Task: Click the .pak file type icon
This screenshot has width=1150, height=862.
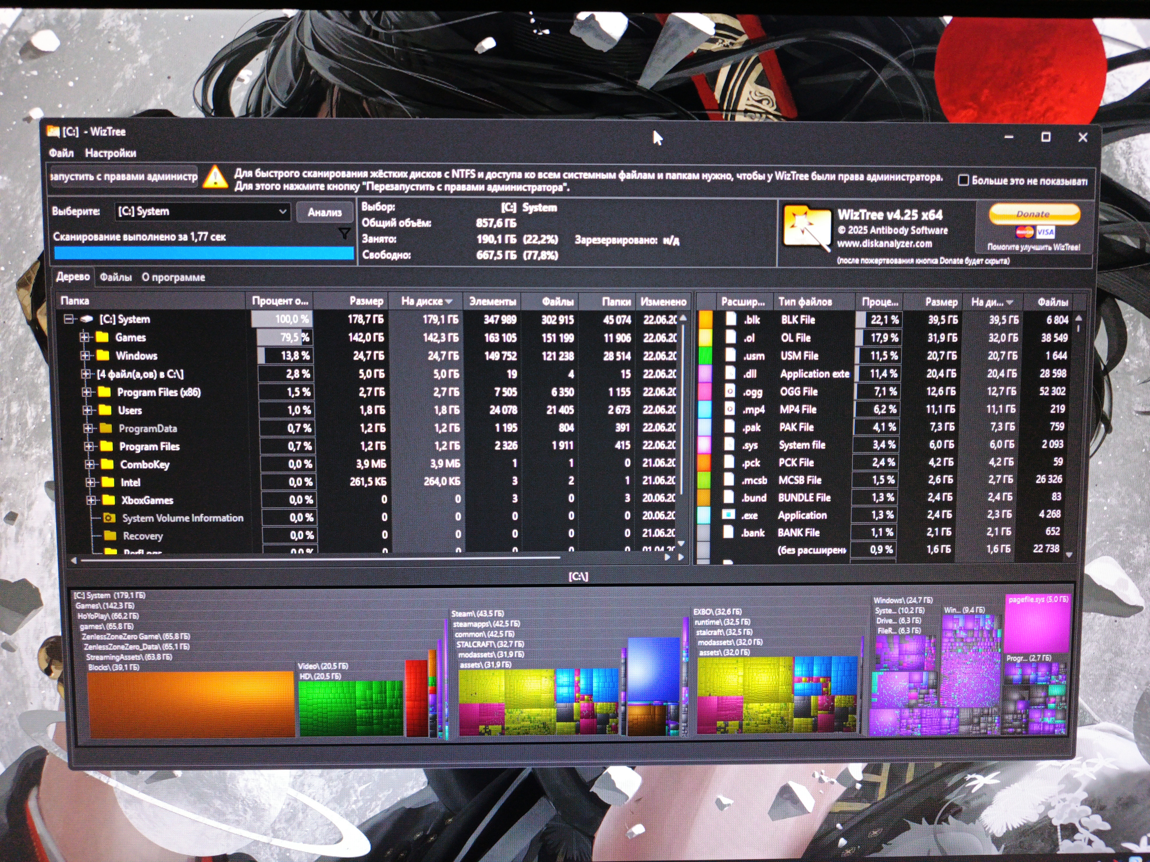Action: click(x=729, y=427)
